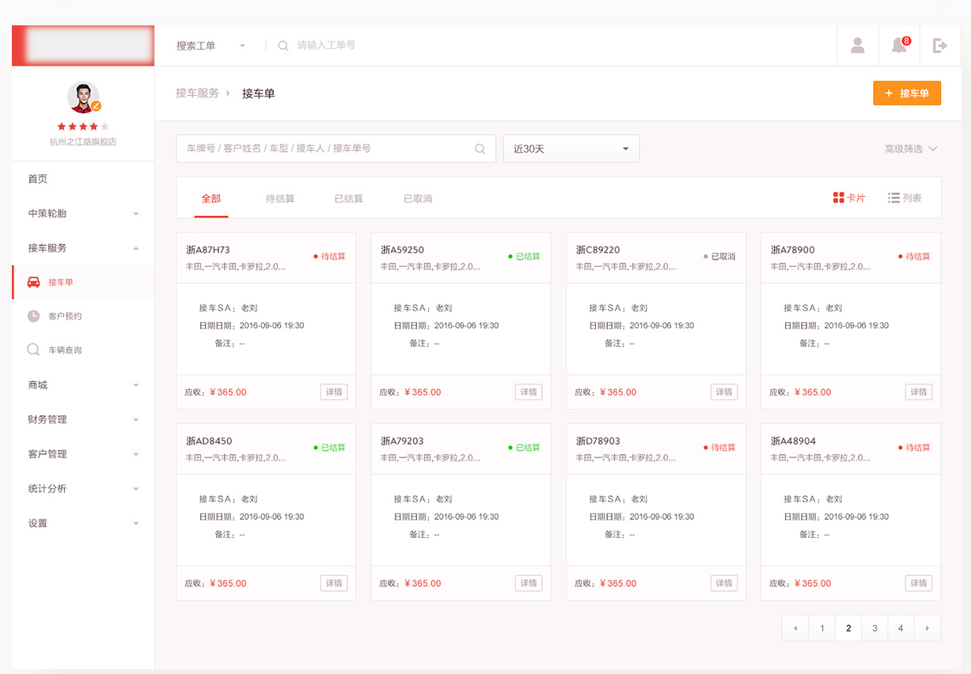
Task: Click the orange 接车单 create button
Action: pos(907,93)
